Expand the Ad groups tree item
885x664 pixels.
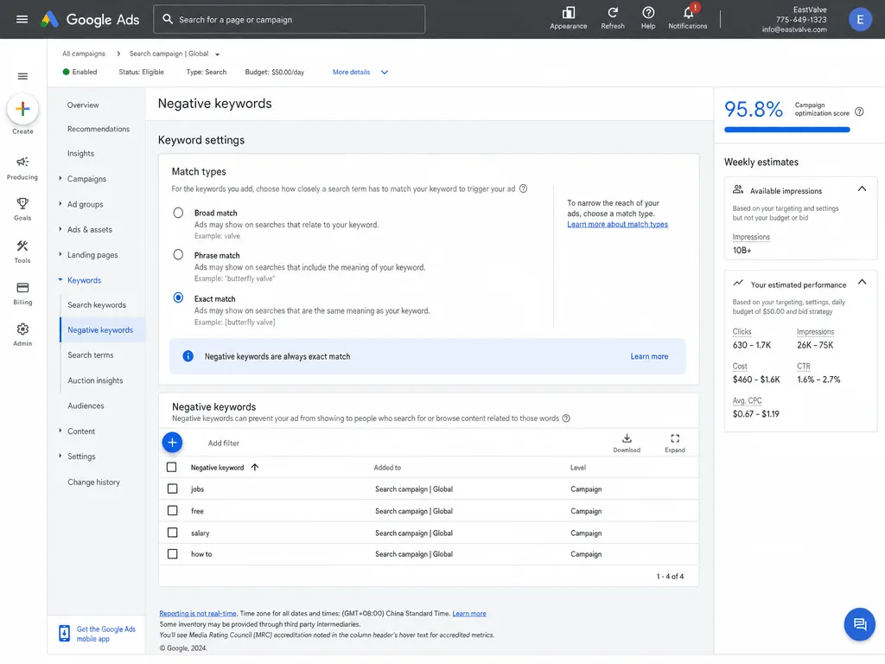60,204
